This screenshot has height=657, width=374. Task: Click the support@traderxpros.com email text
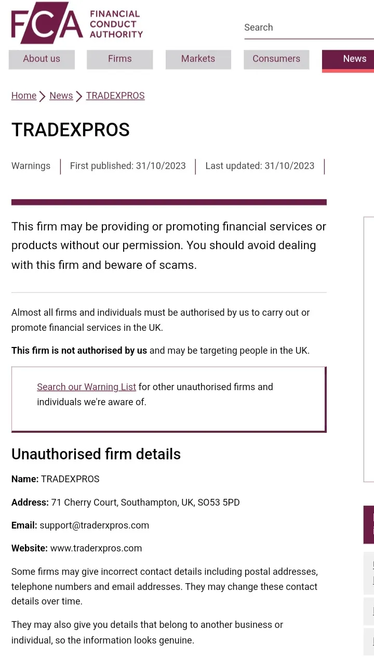95,525
